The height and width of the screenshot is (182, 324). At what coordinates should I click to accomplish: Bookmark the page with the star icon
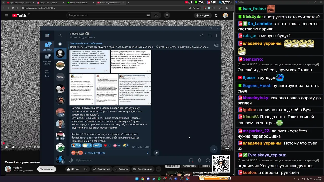[198, 8]
